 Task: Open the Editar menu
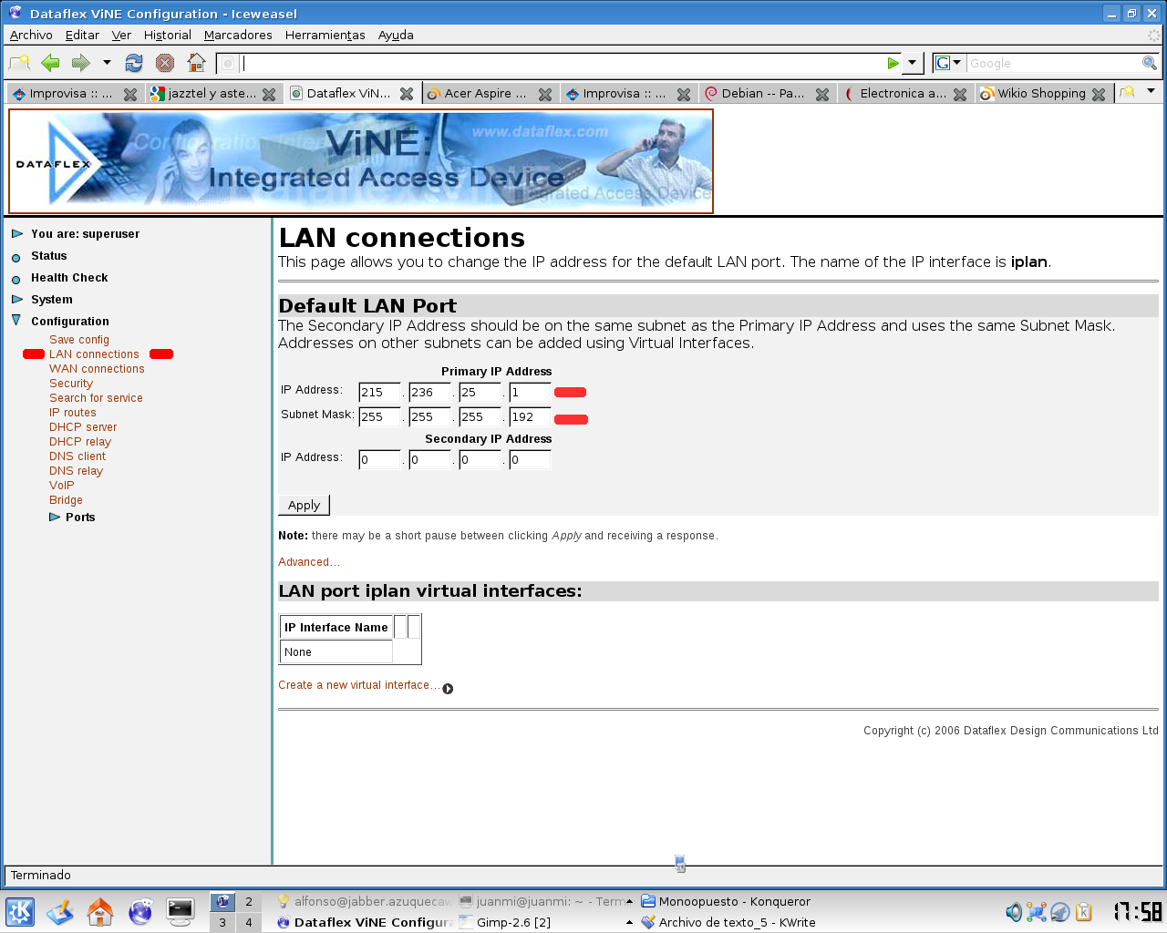82,35
